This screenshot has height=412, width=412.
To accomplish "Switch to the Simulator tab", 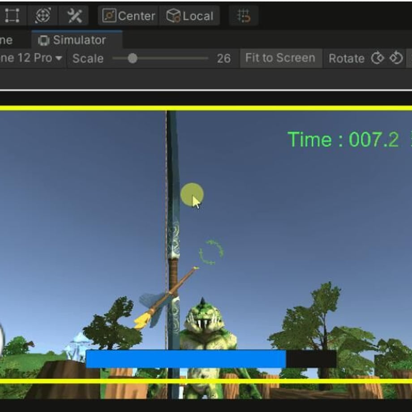I will point(77,40).
